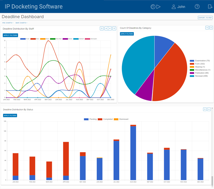The image size is (214, 189).
Task: Apply filters on Count Of Deadlines By Category
Action: tap(127, 34)
